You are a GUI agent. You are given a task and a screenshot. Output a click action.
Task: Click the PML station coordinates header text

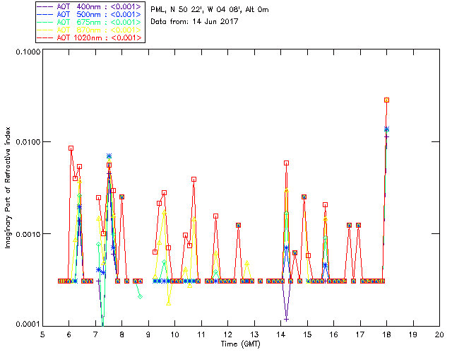click(x=210, y=9)
